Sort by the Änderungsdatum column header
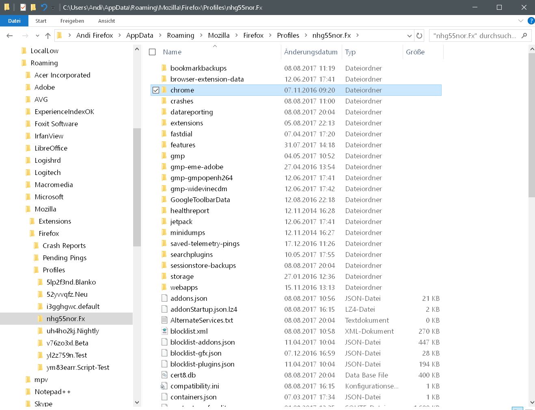The width and height of the screenshot is (535, 410). coord(311,52)
